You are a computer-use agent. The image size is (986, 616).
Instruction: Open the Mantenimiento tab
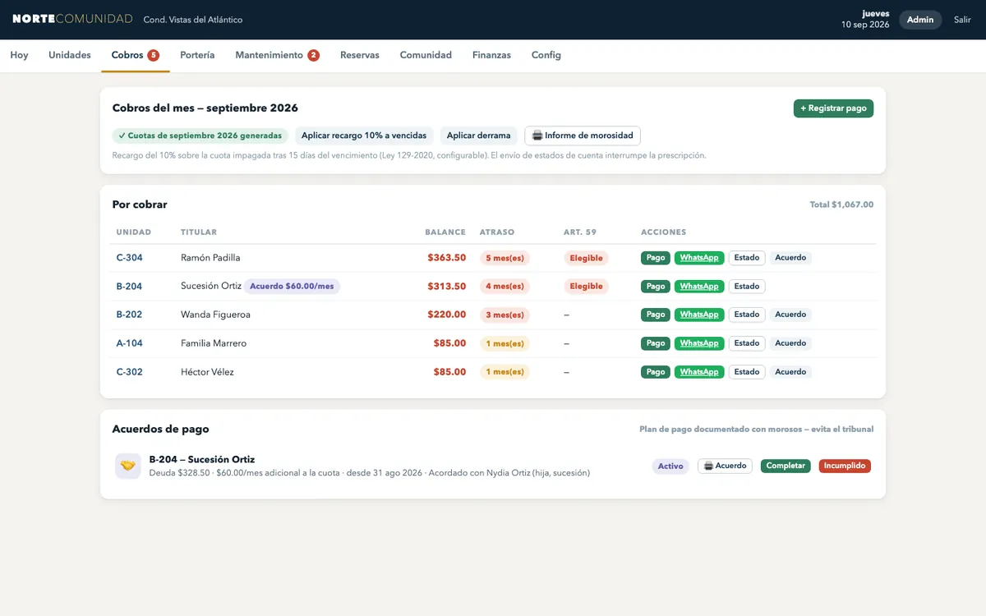coord(278,55)
